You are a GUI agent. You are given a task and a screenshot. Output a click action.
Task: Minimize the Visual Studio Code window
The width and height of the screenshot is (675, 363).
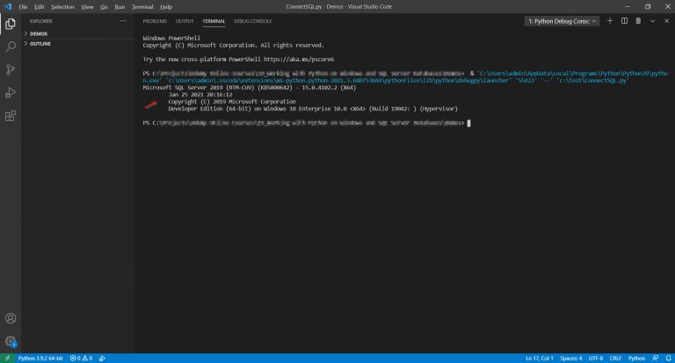click(628, 6)
